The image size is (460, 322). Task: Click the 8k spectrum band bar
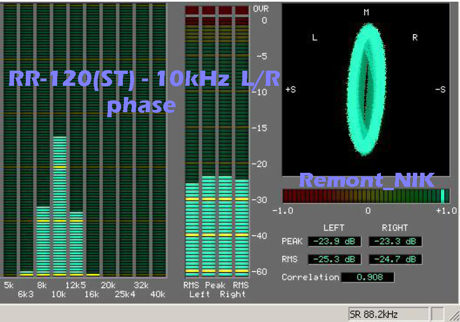(x=43, y=241)
